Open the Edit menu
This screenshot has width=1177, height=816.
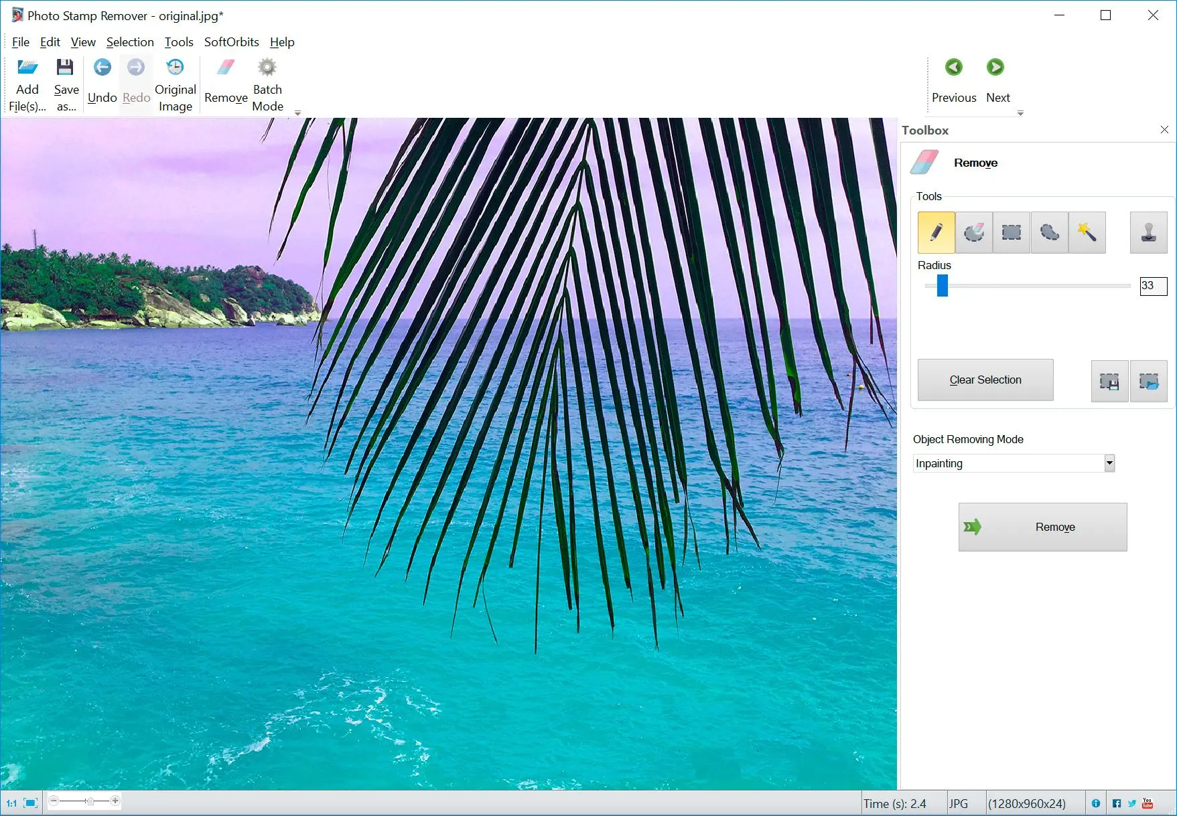50,42
